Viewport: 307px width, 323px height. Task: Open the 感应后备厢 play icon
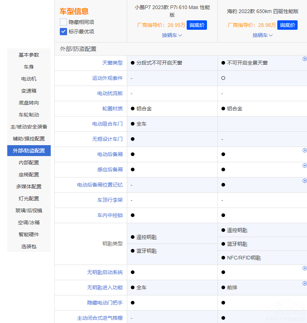coord(304,165)
